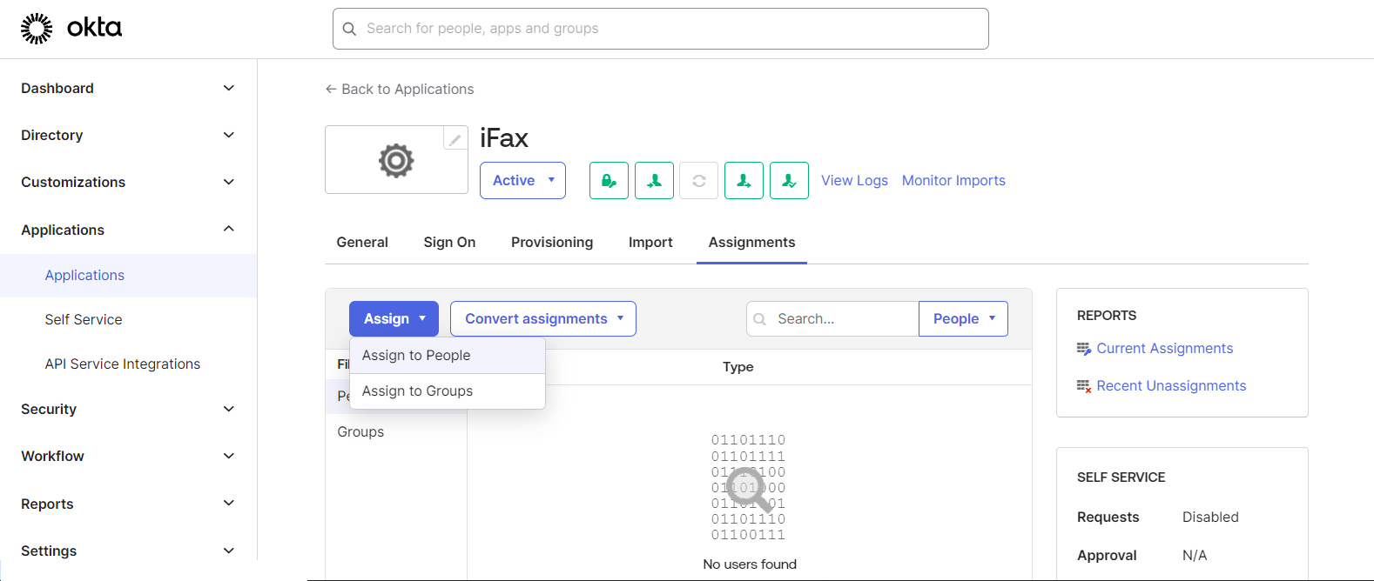Click the Assign dropdown button
The width and height of the screenshot is (1374, 581).
(x=394, y=318)
